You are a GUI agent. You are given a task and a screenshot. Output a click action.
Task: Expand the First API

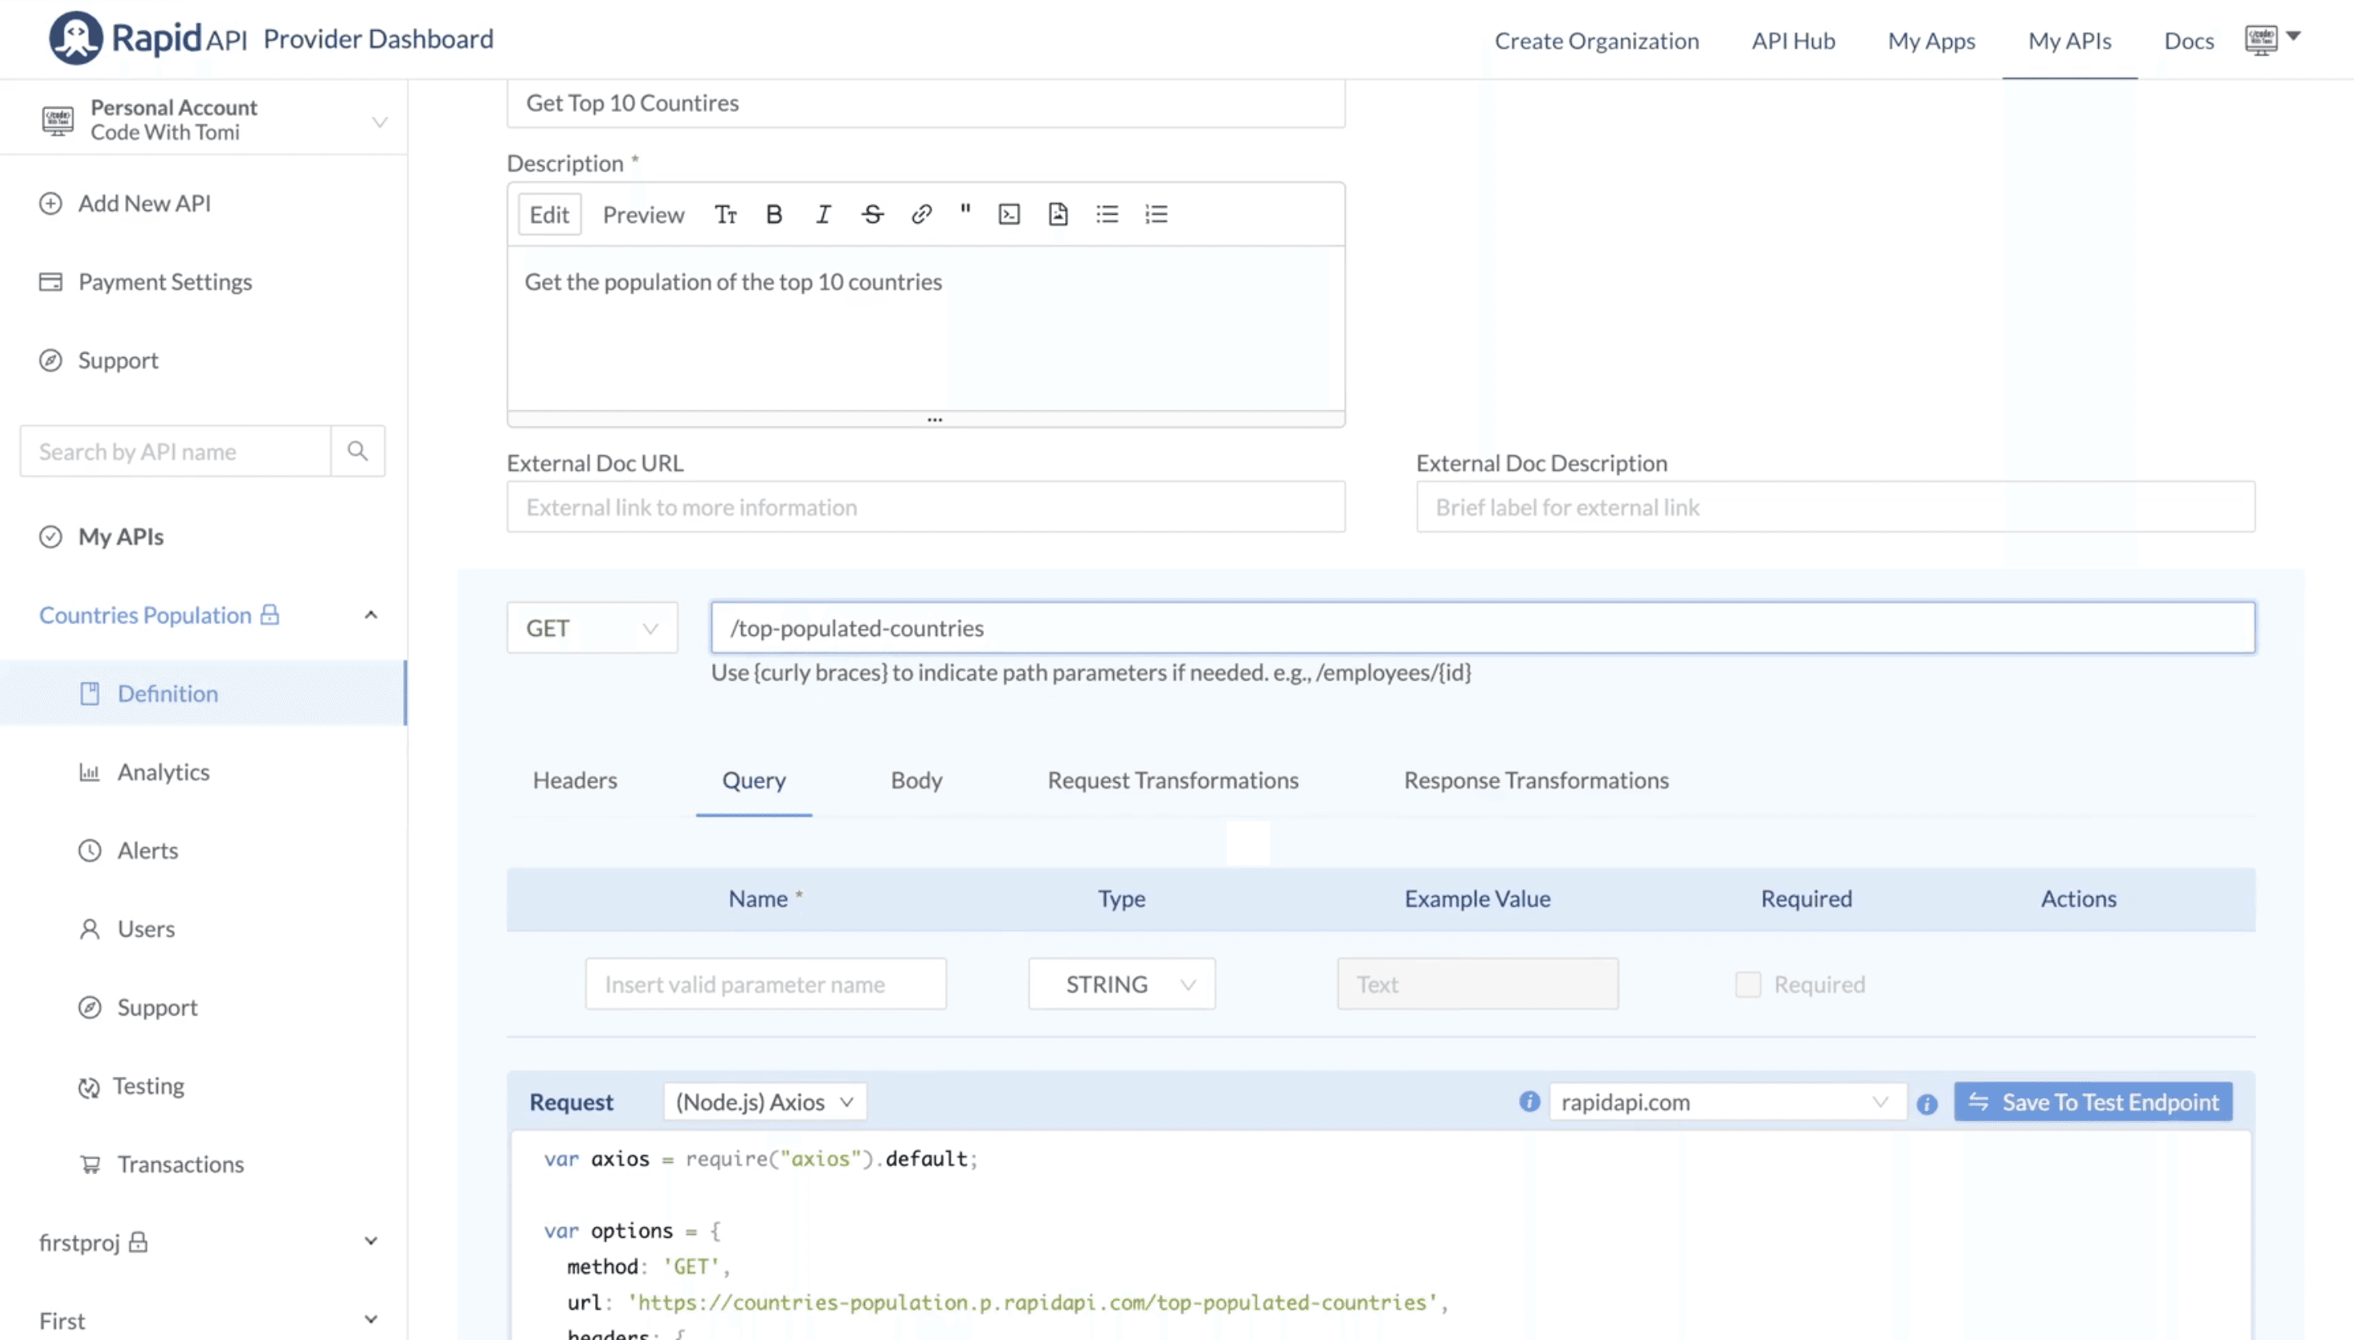click(x=370, y=1319)
